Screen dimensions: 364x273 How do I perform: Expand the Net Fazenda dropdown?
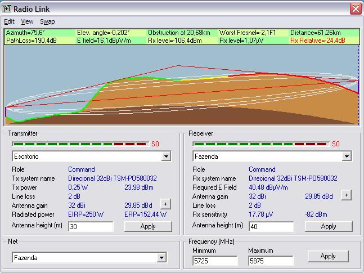162,258
